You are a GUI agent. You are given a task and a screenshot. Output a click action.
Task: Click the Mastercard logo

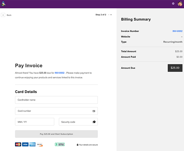18,145
